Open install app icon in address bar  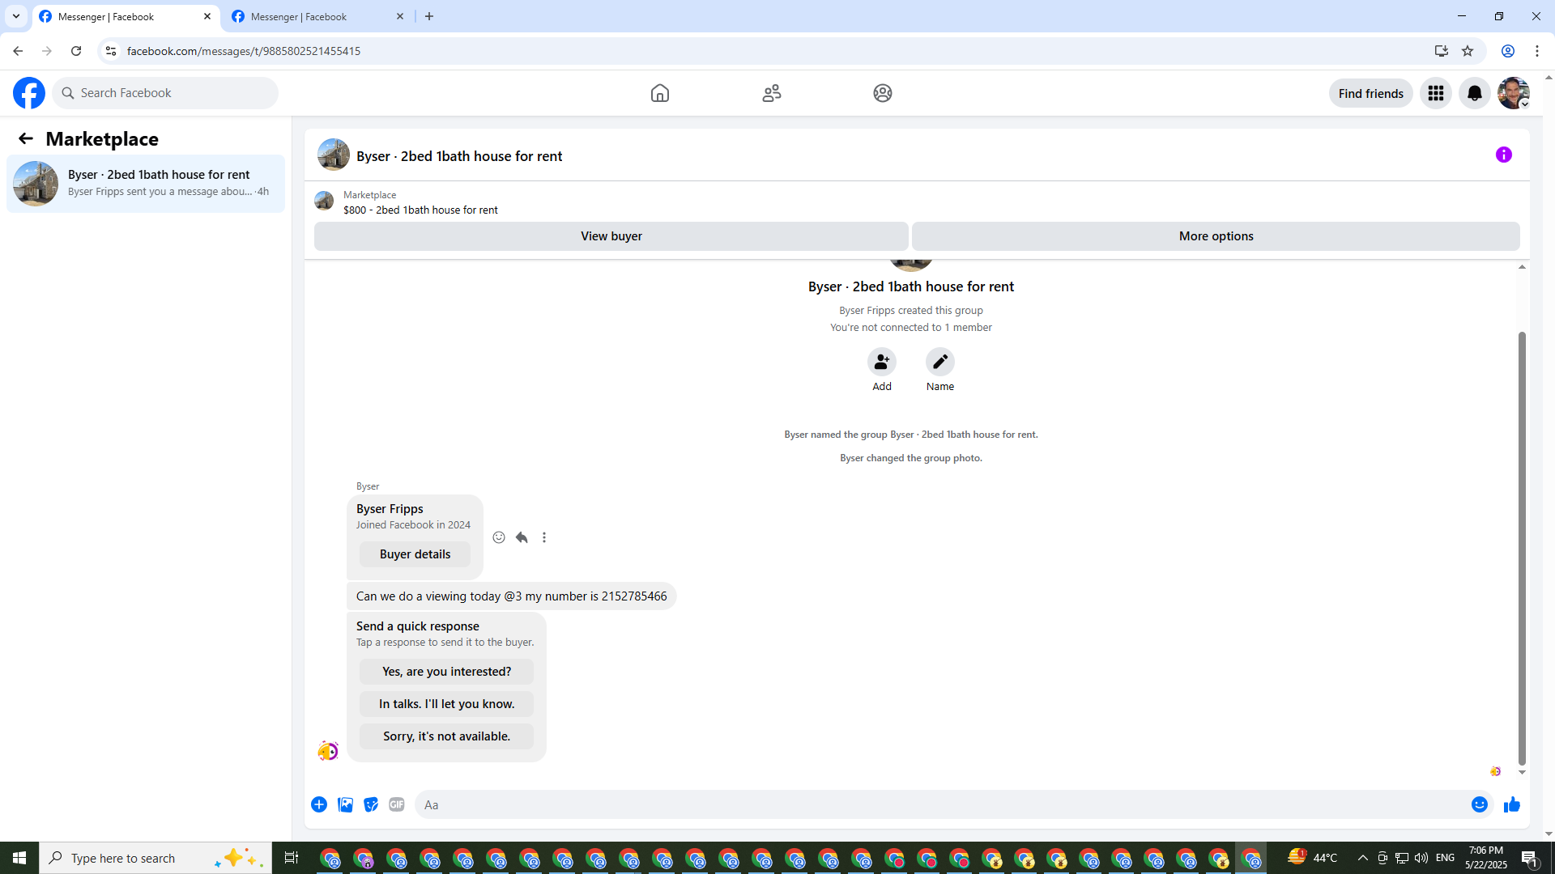pyautogui.click(x=1442, y=51)
